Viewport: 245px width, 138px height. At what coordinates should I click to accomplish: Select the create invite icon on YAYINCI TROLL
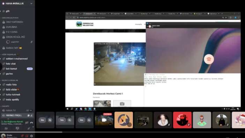(31, 116)
